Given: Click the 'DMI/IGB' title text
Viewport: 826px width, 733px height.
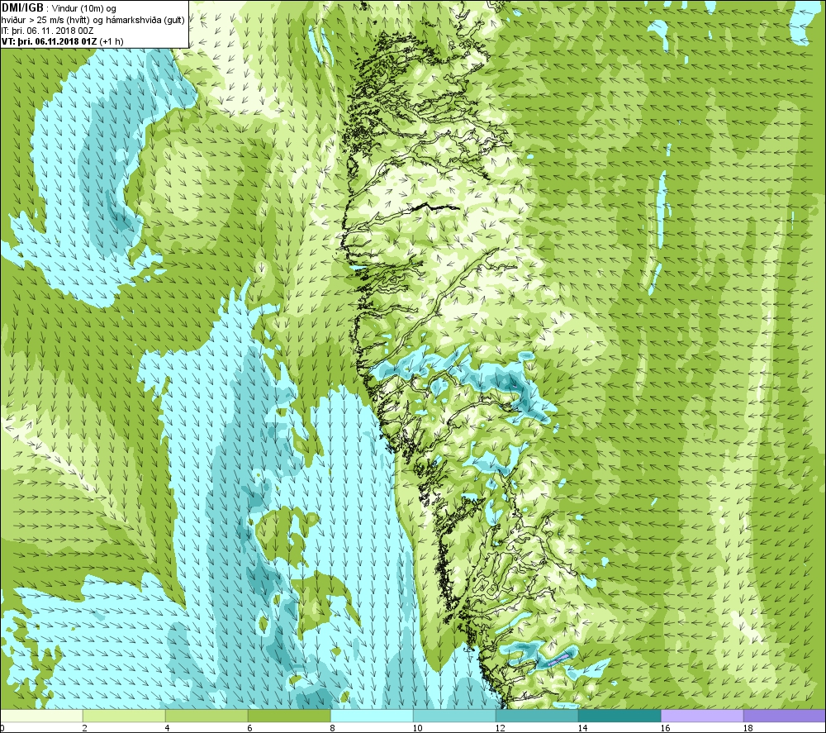Looking at the screenshot, I should [22, 8].
